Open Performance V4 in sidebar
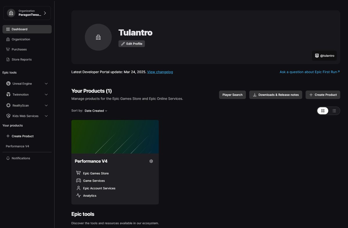The height and width of the screenshot is (228, 348). click(17, 146)
